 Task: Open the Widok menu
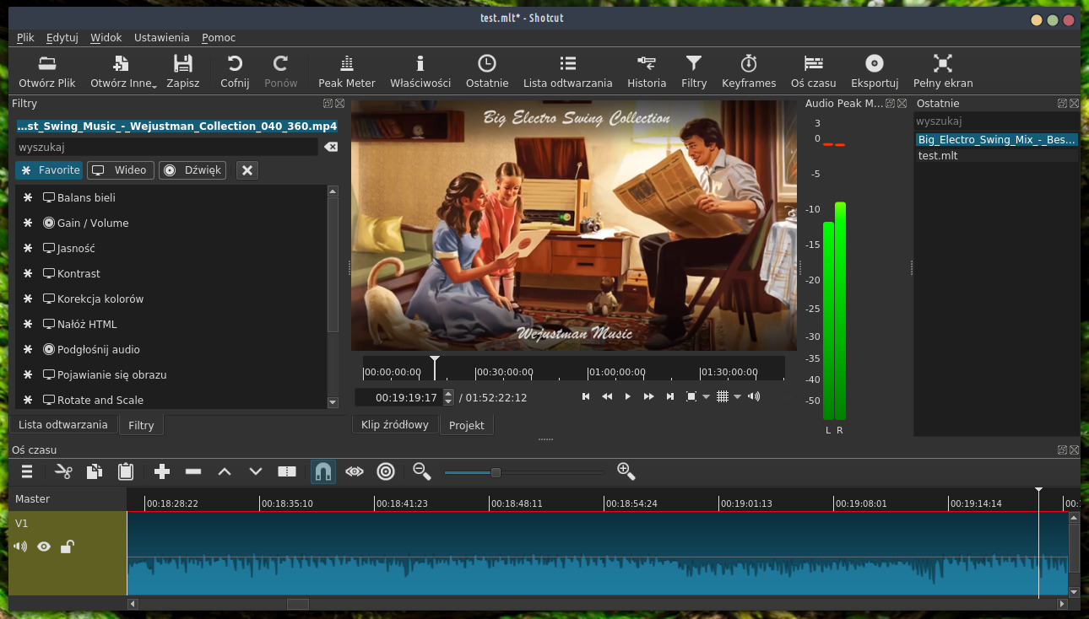[106, 37]
